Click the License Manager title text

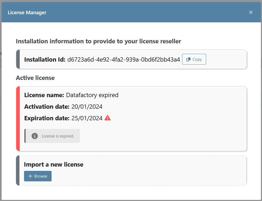[x=27, y=13]
